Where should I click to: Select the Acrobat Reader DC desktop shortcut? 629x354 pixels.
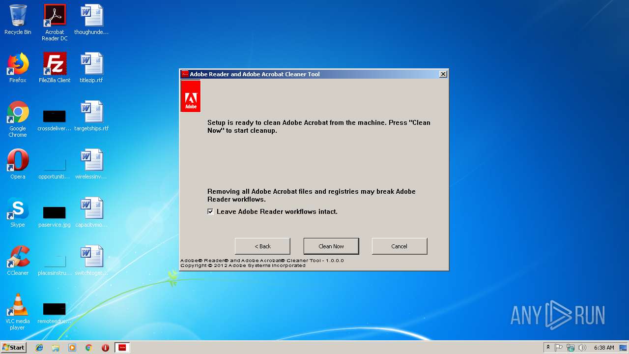[55, 23]
